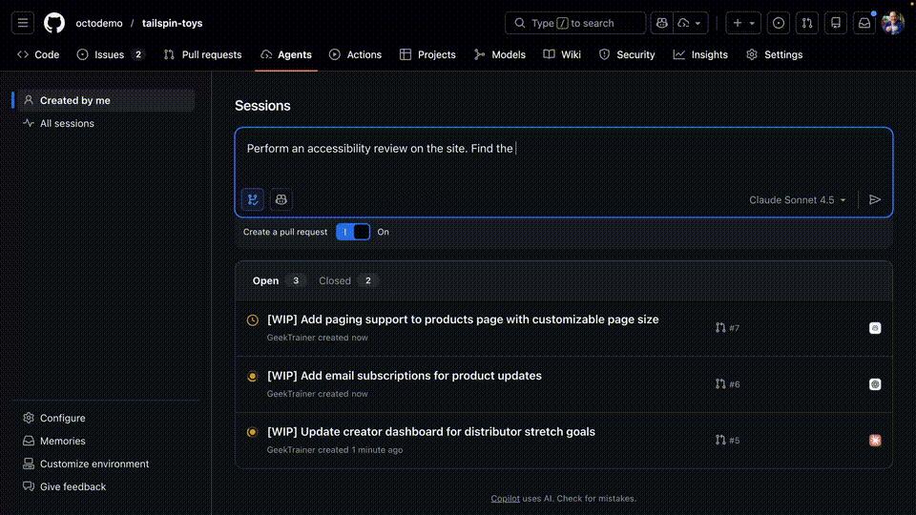916x515 pixels.
Task: Click status icon of paging support session
Action: 252,320
